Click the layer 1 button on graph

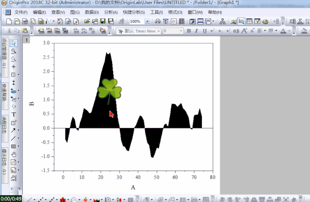coord(27,40)
